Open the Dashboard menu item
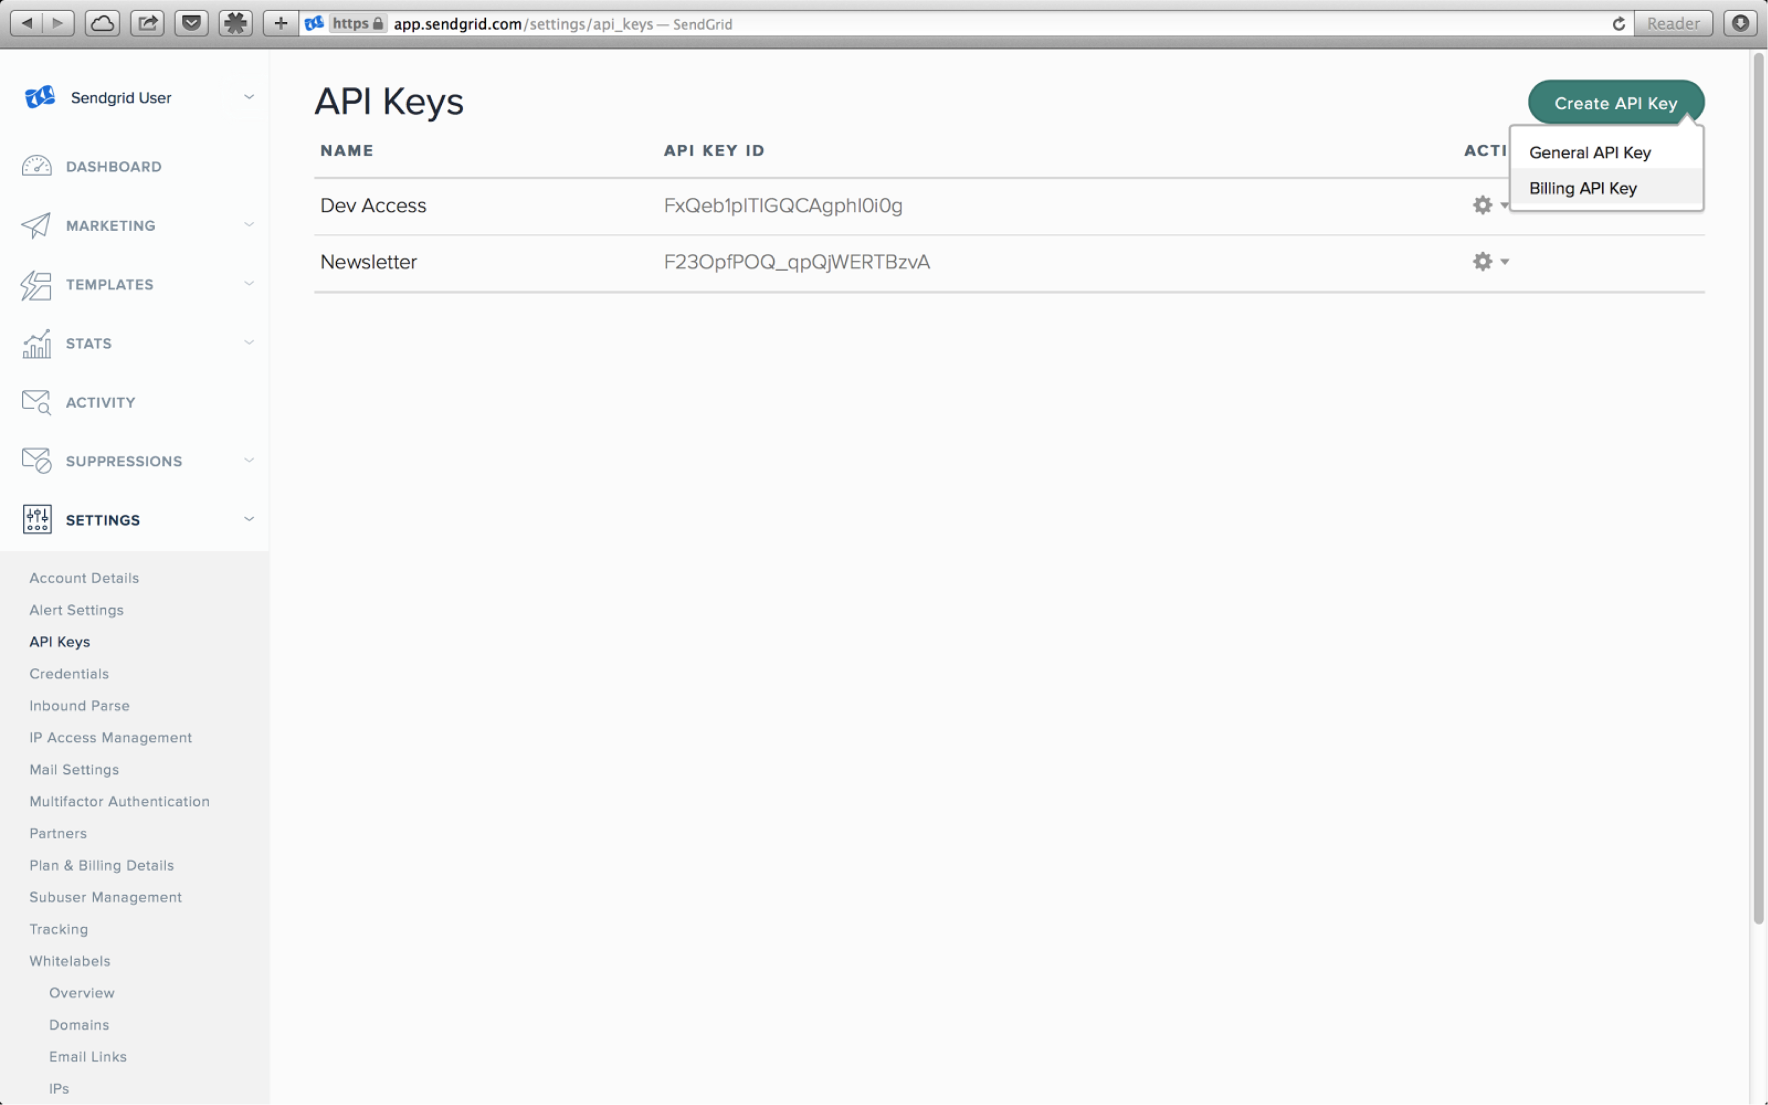The width and height of the screenshot is (1768, 1105). (x=113, y=166)
